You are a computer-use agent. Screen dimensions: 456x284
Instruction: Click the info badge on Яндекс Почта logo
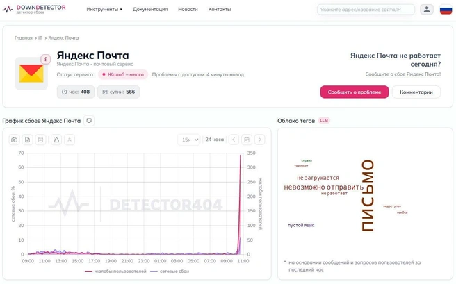[x=46, y=60]
